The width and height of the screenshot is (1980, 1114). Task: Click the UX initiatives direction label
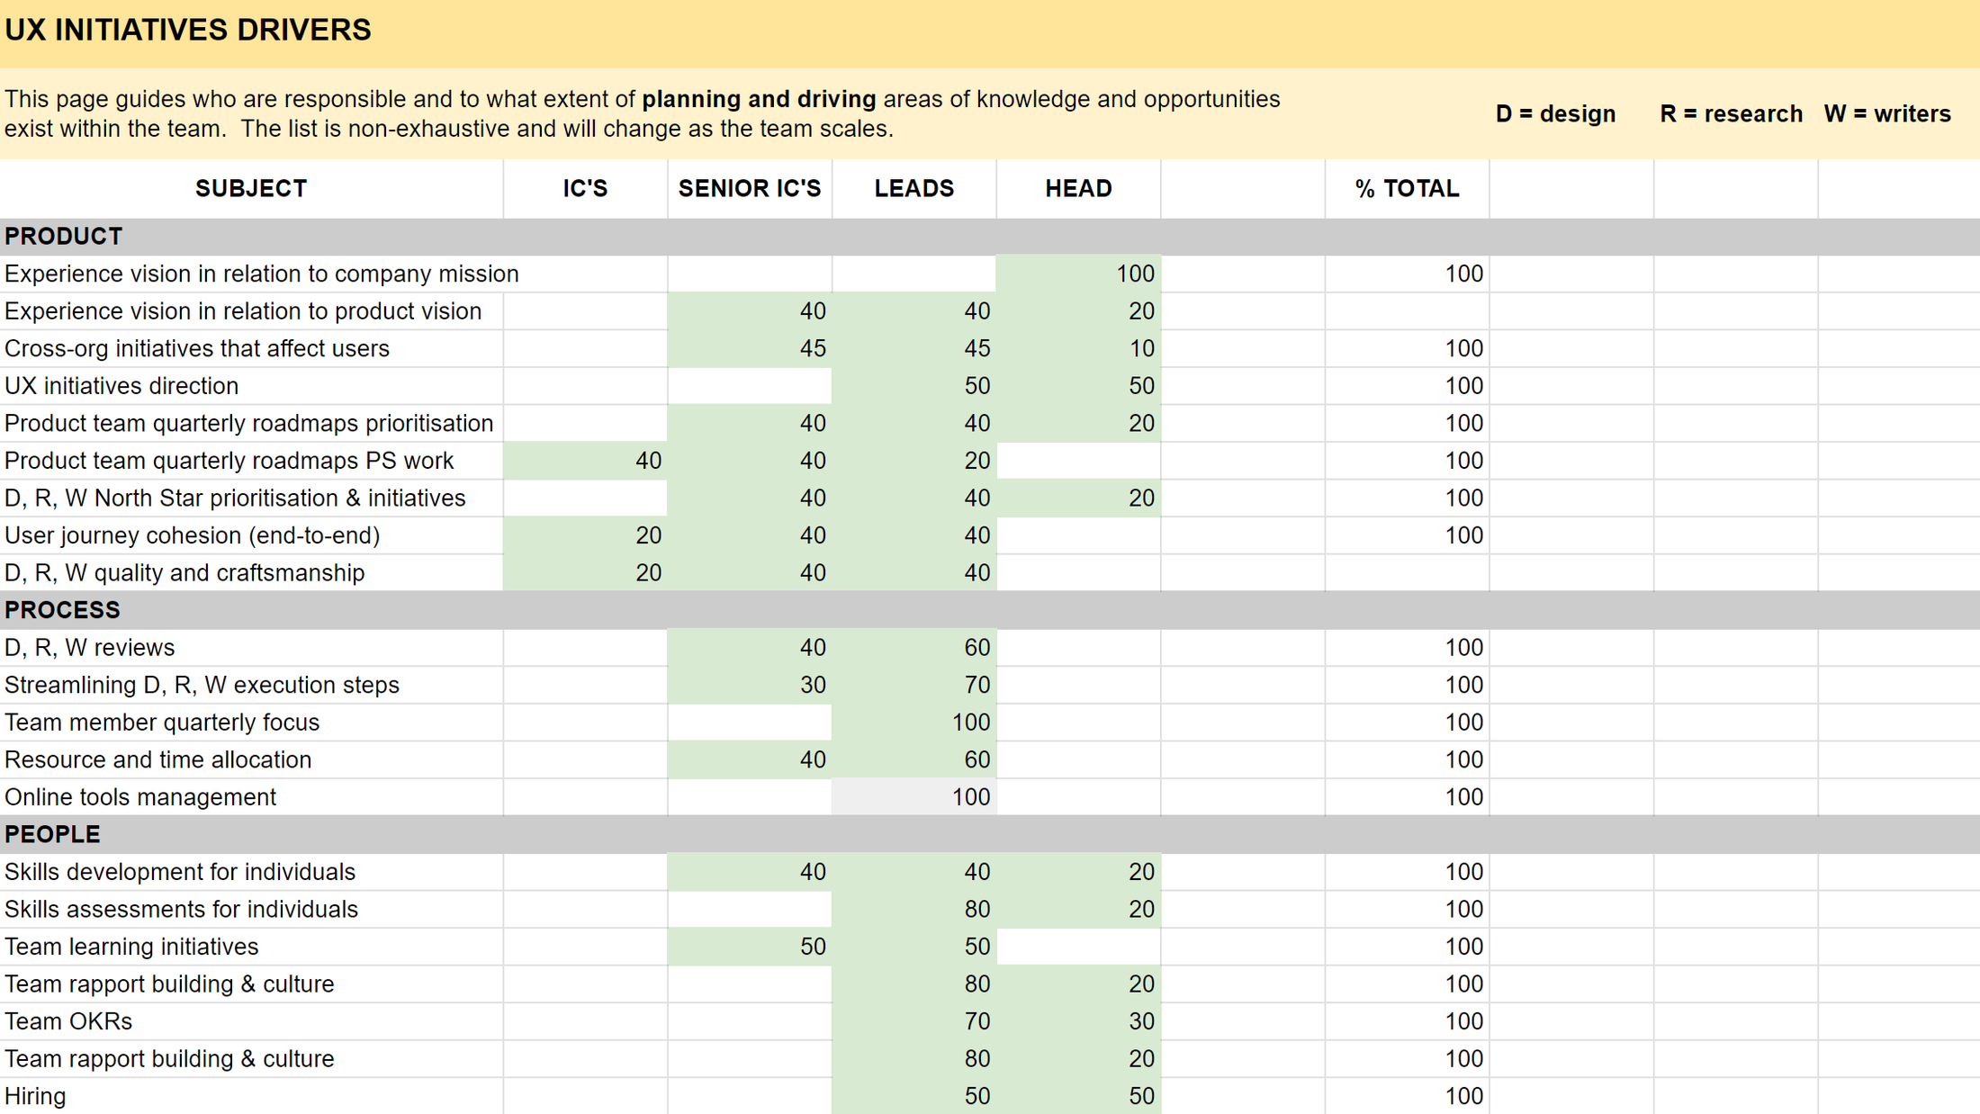click(121, 386)
